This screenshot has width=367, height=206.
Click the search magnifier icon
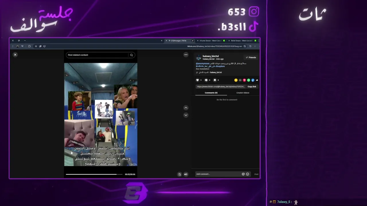point(132,55)
